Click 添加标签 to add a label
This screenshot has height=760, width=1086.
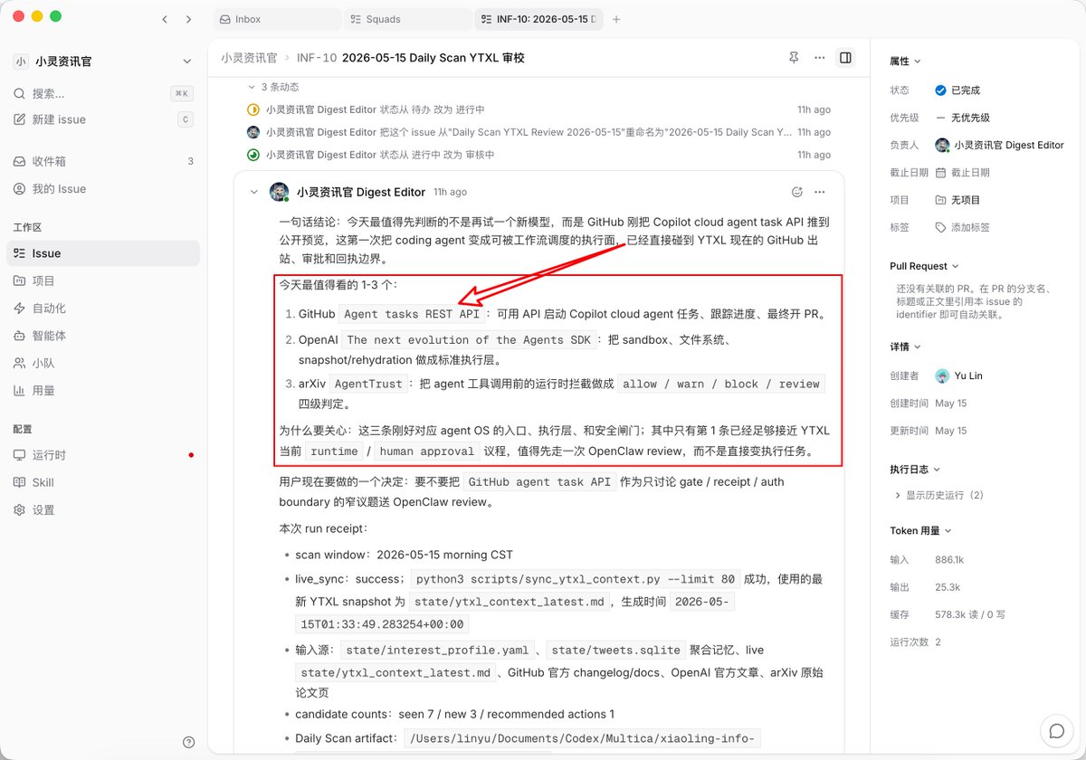(x=962, y=228)
